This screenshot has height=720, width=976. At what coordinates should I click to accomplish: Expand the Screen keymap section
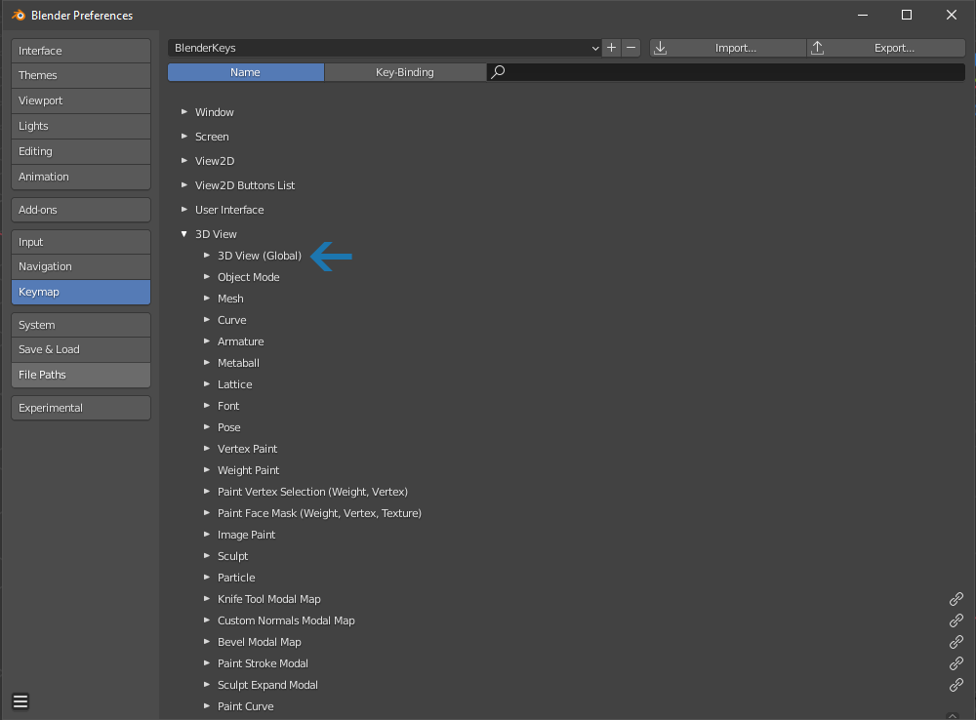point(184,137)
